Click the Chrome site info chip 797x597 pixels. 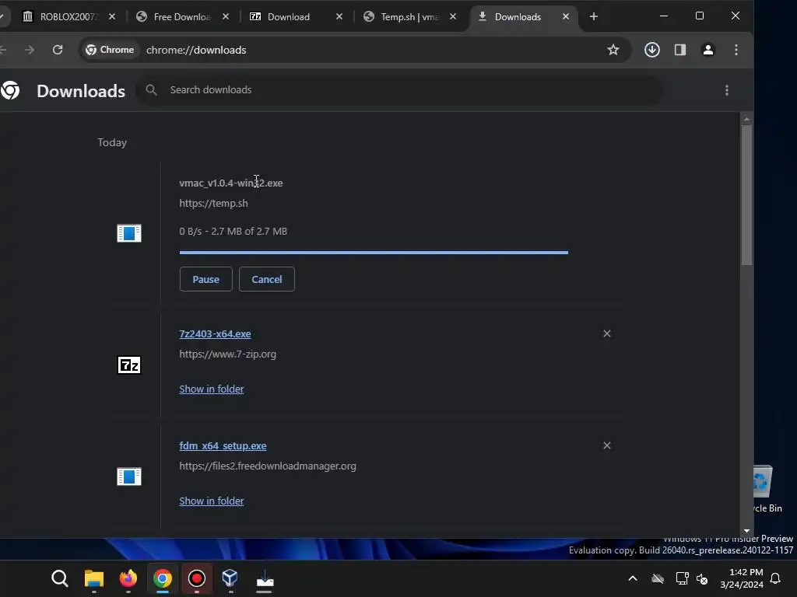(111, 50)
